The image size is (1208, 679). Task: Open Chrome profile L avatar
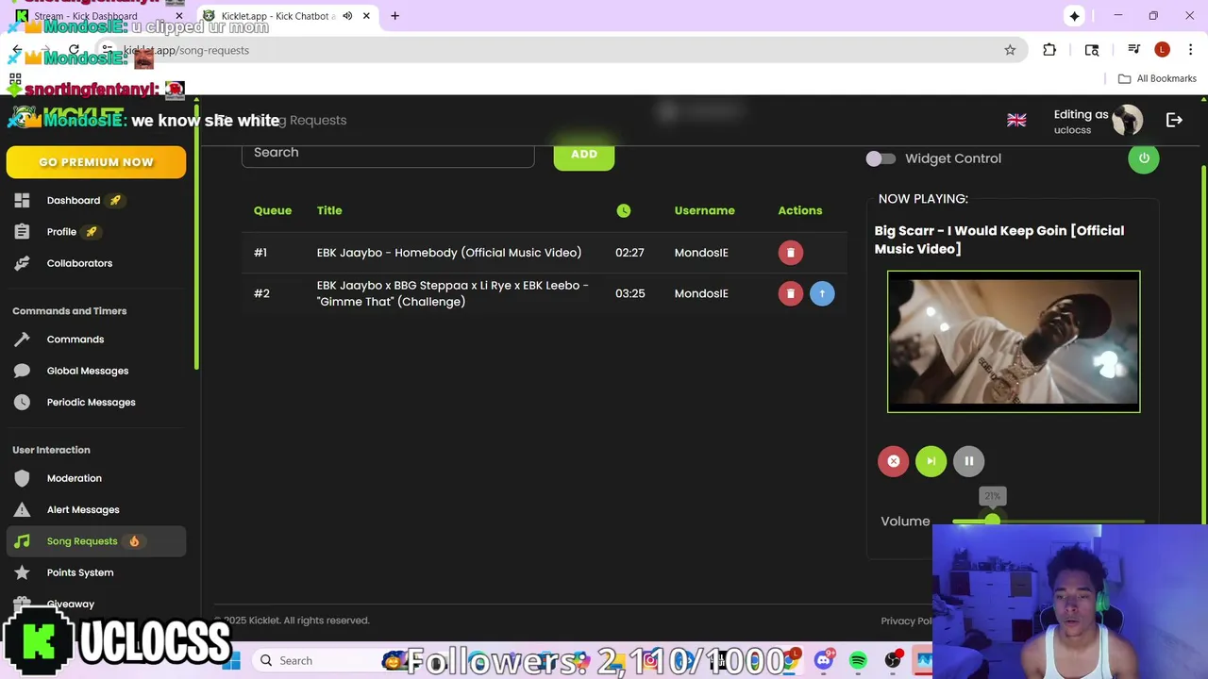(1162, 50)
